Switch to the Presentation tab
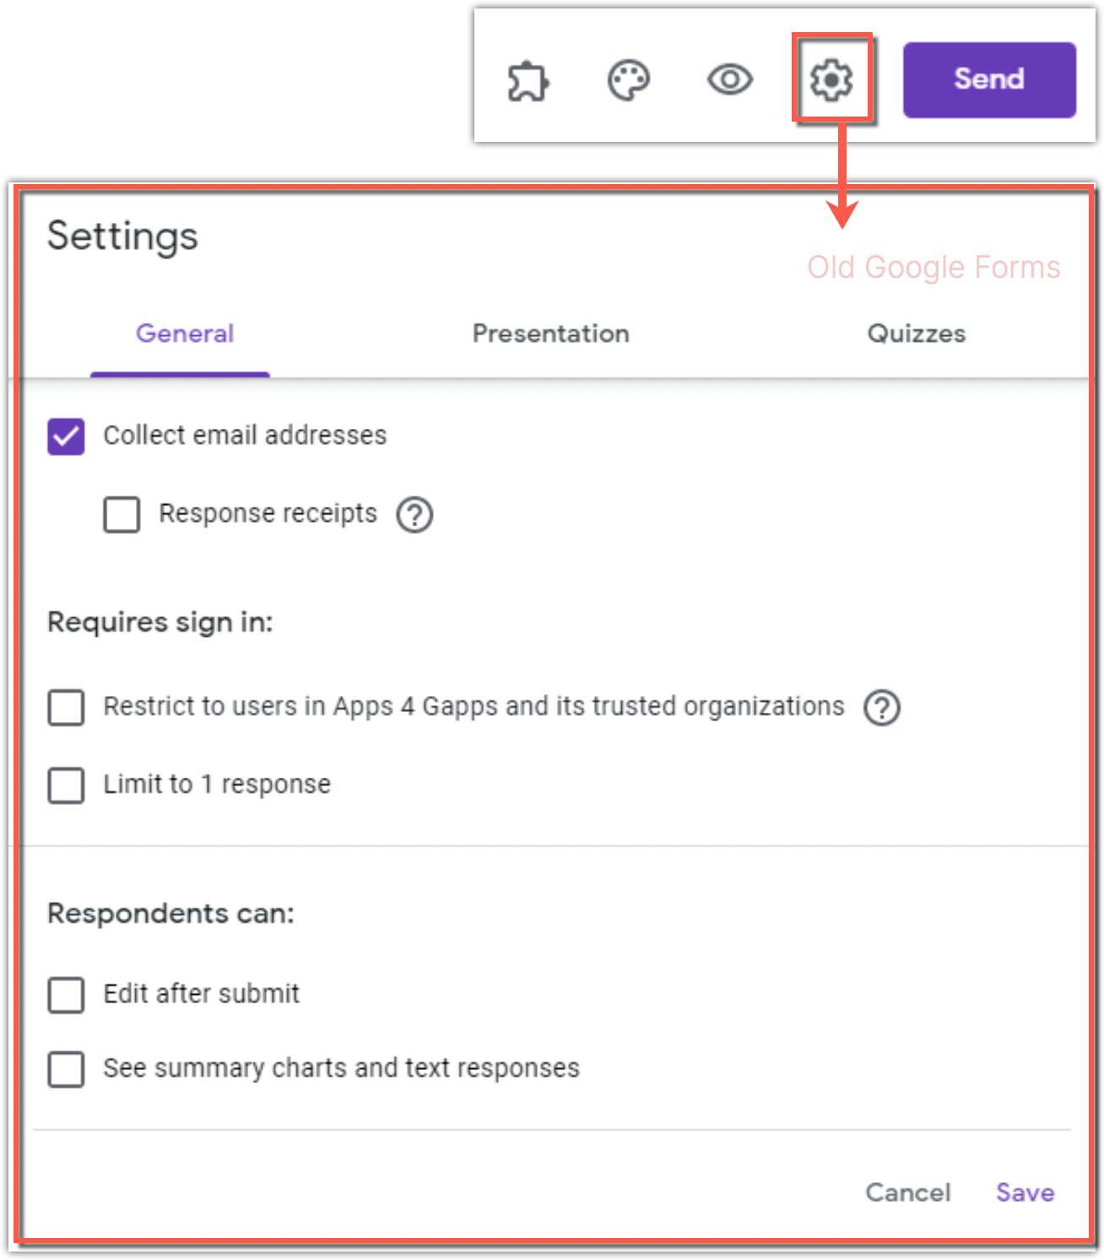Image resolution: width=1104 pixels, height=1260 pixels. click(x=550, y=334)
